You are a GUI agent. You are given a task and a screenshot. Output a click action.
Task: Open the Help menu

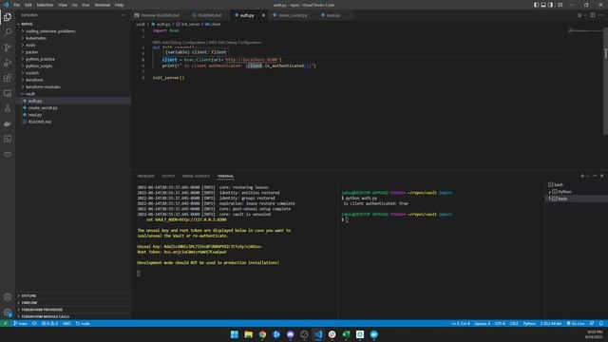tap(119, 5)
